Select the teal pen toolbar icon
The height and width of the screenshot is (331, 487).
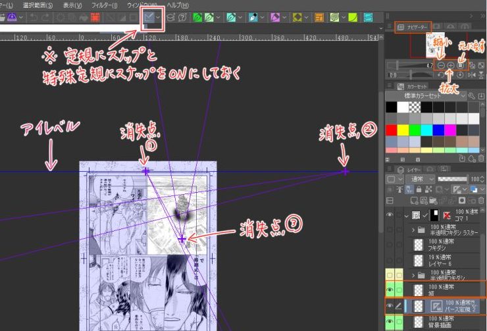(231, 17)
